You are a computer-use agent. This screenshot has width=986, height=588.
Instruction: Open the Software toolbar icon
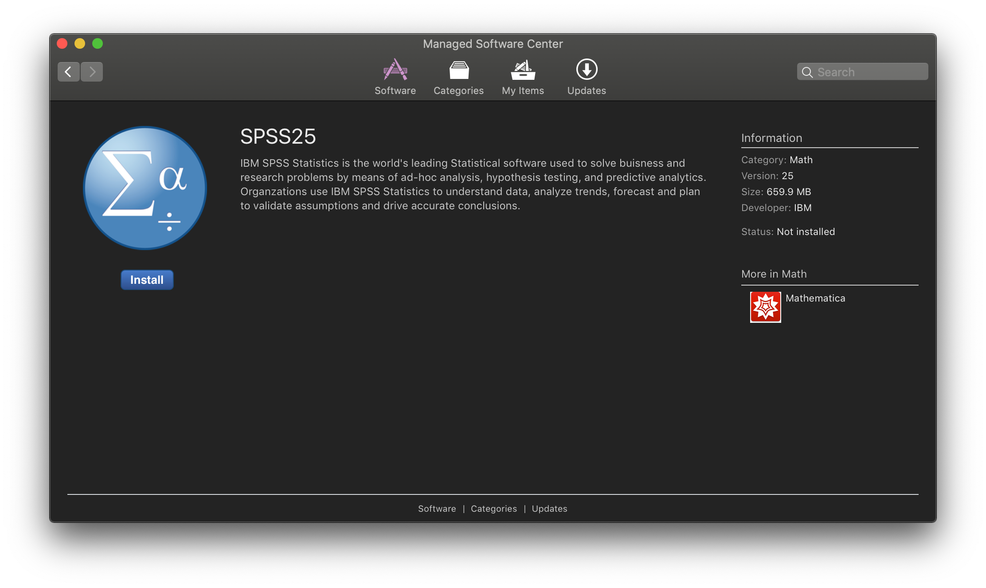pos(395,70)
